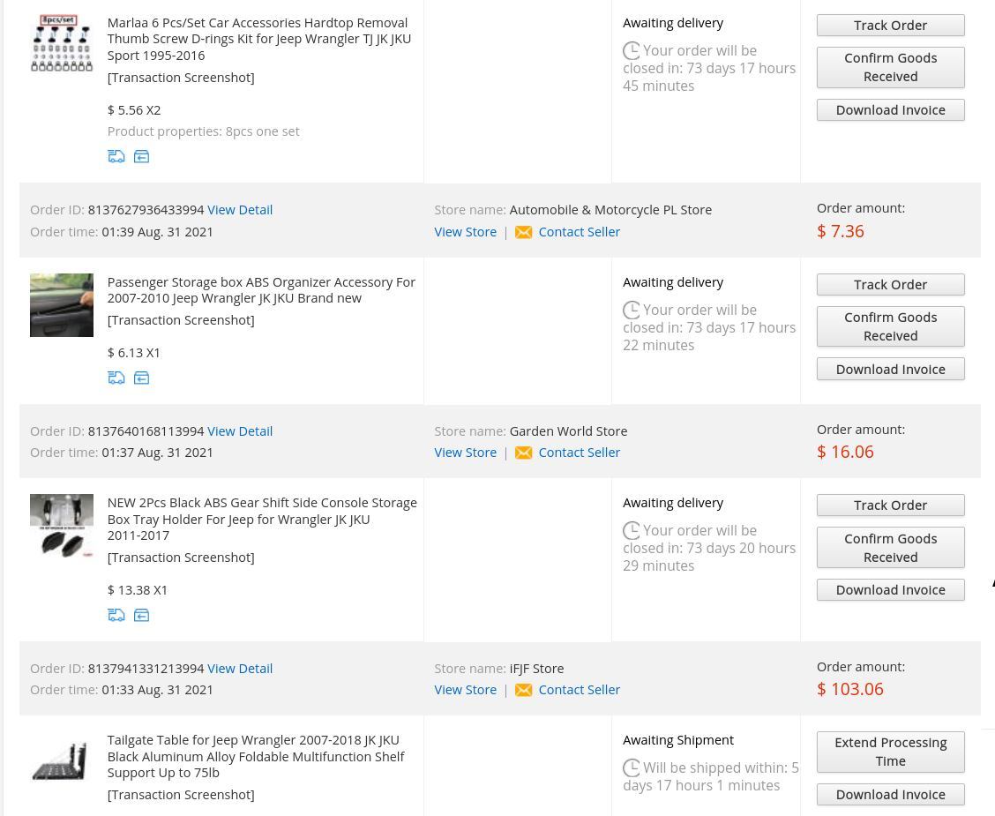
Task: Click the return-arrow icon under Passenger Storage box item
Action: point(141,378)
